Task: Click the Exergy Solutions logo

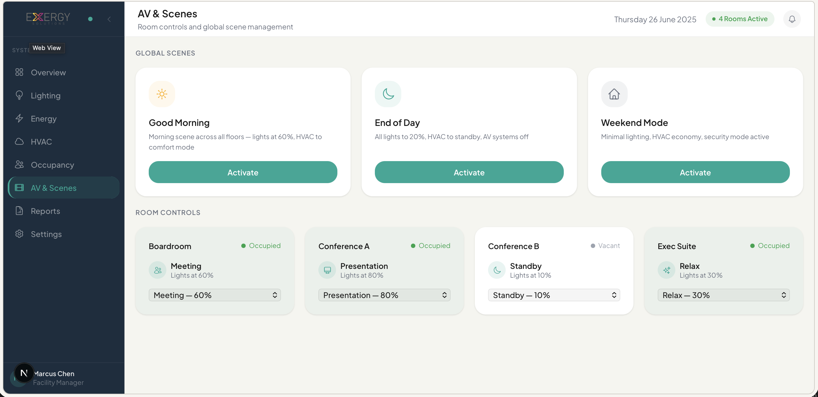Action: pyautogui.click(x=48, y=19)
